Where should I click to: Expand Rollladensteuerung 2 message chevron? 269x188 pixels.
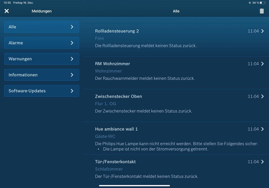tap(263, 31)
